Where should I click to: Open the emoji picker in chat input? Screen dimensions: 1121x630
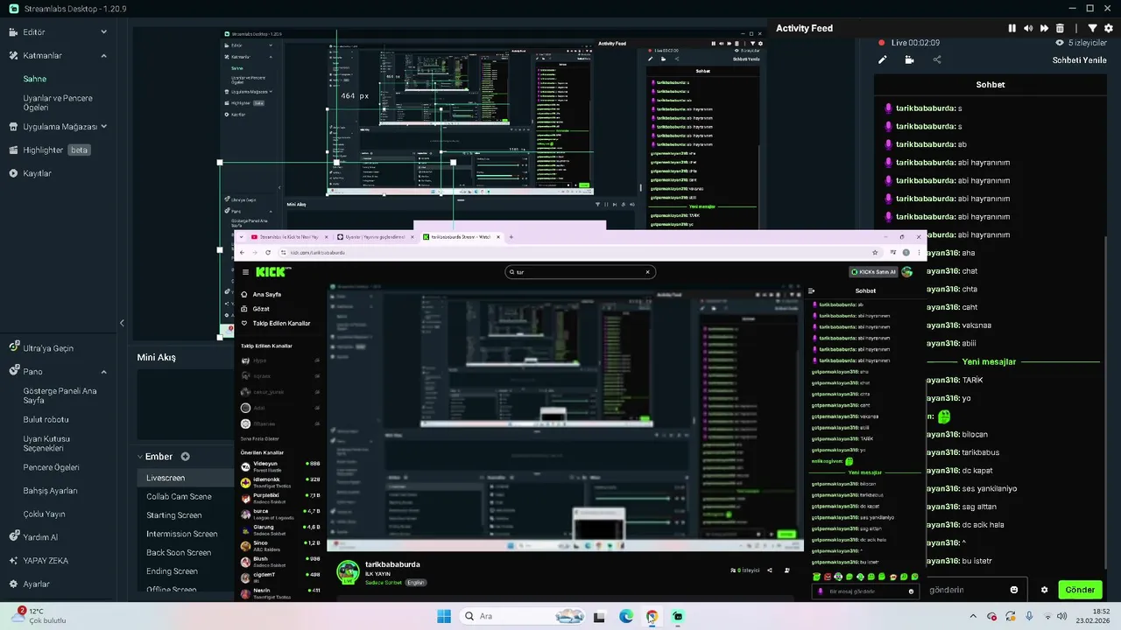1014,590
